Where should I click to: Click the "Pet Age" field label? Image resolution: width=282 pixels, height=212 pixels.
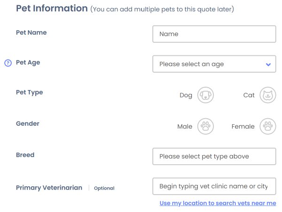pos(28,62)
